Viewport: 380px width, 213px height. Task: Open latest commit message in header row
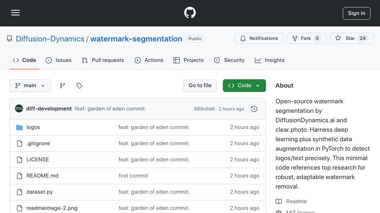110,109
